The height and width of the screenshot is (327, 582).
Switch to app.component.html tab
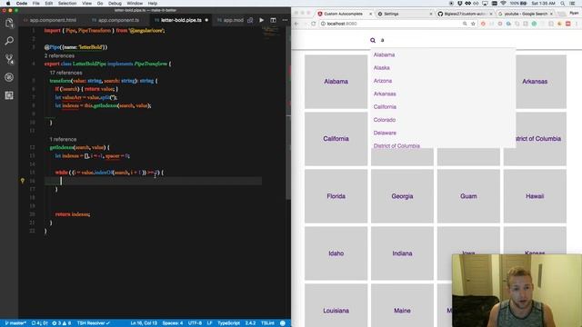click(53, 20)
